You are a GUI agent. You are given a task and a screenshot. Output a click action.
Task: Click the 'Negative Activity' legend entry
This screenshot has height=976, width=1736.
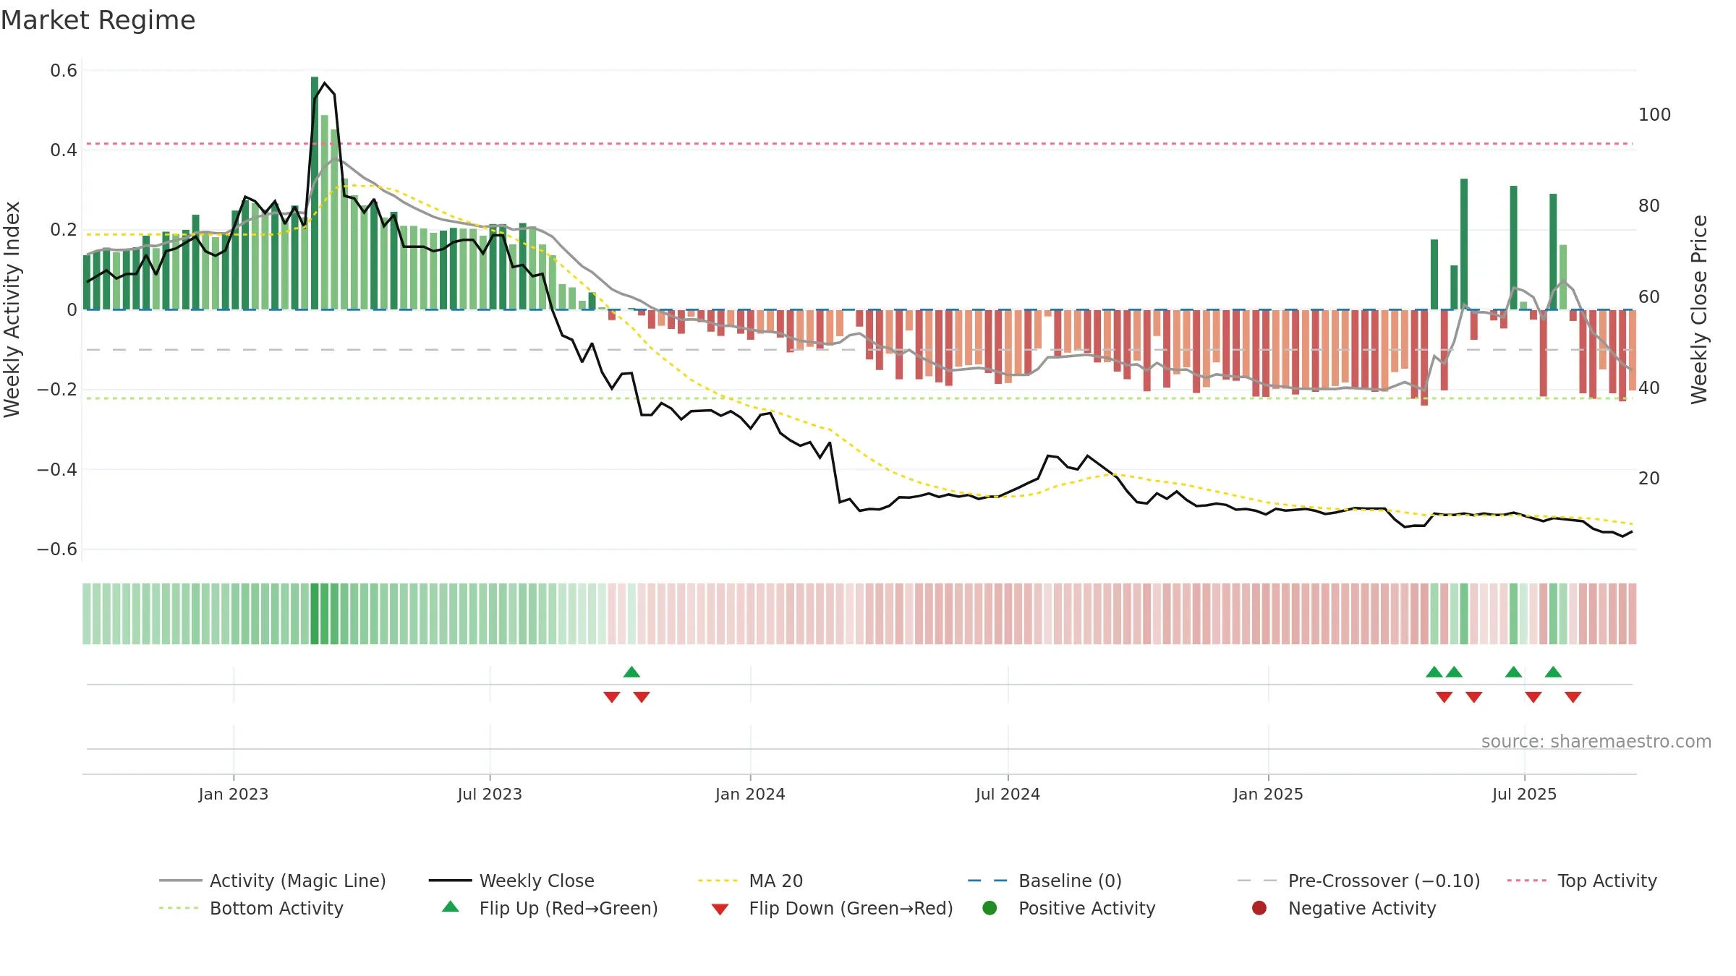[1344, 908]
